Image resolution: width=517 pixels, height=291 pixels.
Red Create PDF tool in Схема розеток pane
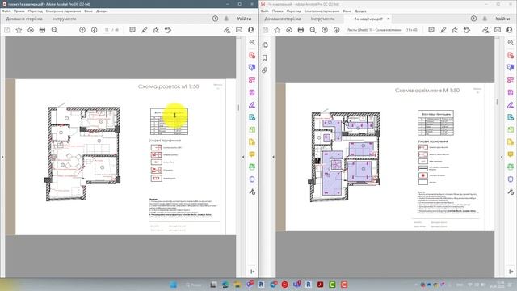[x=252, y=55]
